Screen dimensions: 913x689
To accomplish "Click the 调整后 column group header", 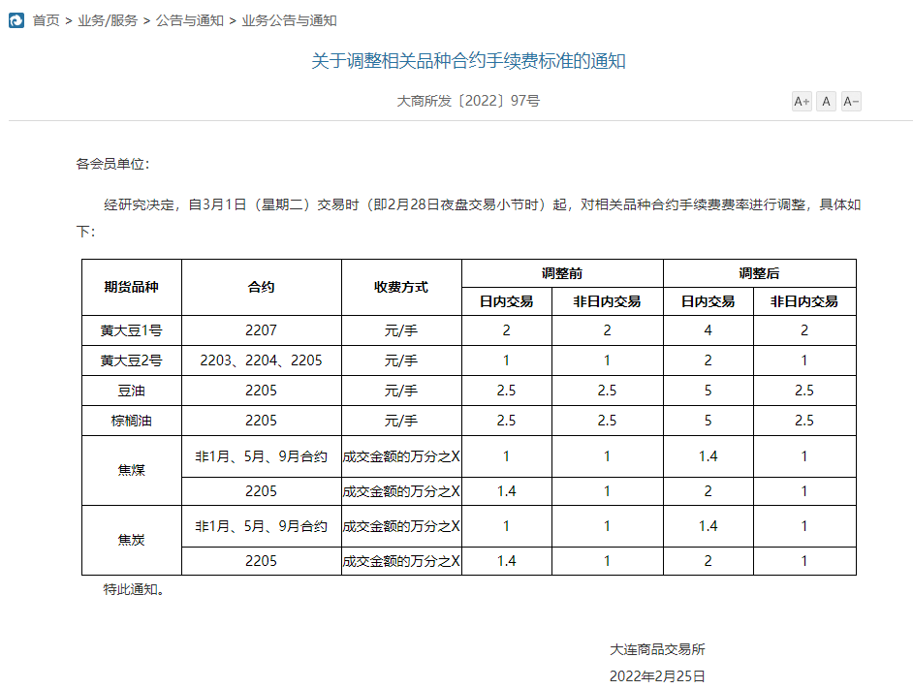I will coord(759,273).
